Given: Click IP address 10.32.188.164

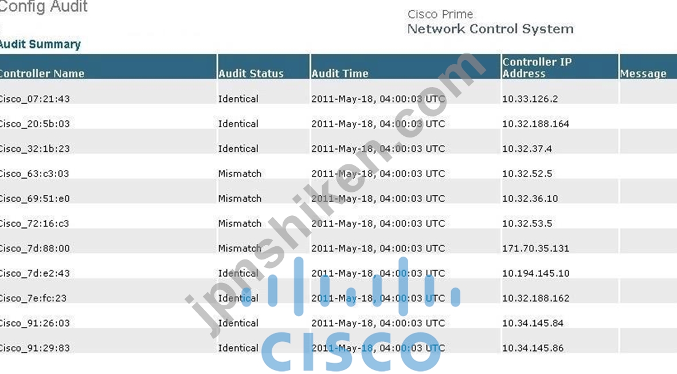Looking at the screenshot, I should click(535, 124).
